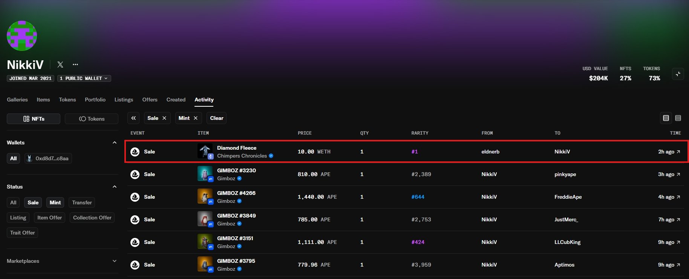Filter by wallet 0xd8d7...c8aa
The height and width of the screenshot is (279, 689).
pyautogui.click(x=48, y=158)
